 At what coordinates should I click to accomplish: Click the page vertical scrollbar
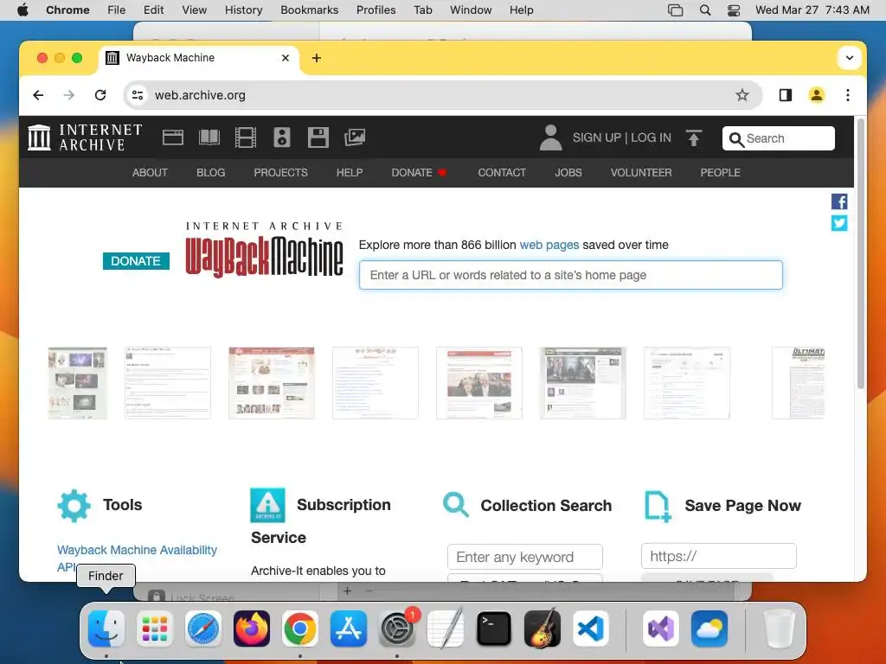(861, 254)
